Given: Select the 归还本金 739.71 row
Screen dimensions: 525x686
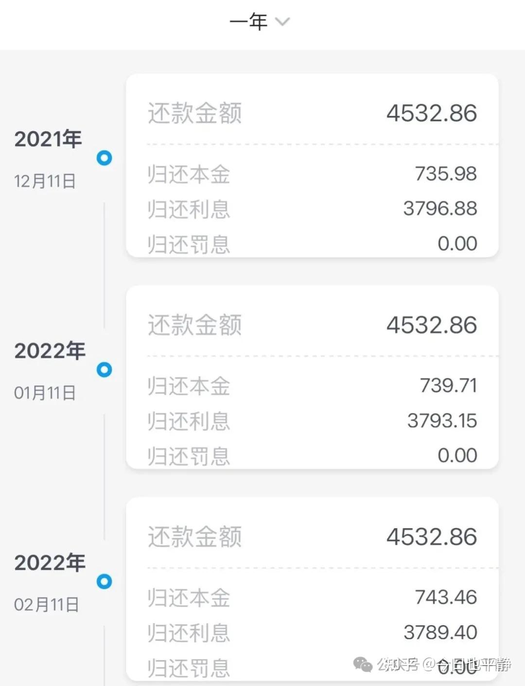Looking at the screenshot, I should [x=312, y=386].
